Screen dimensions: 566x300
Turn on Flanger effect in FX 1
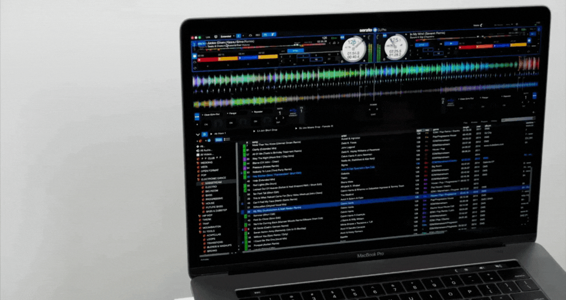click(x=231, y=123)
